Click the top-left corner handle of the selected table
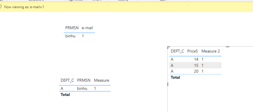The width and height of the screenshot is (253, 112). coord(169,47)
